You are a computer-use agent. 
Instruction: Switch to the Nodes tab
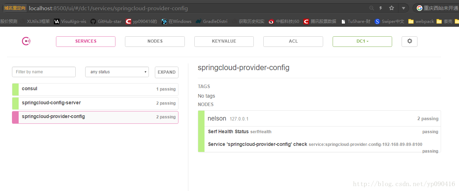pyautogui.click(x=155, y=41)
